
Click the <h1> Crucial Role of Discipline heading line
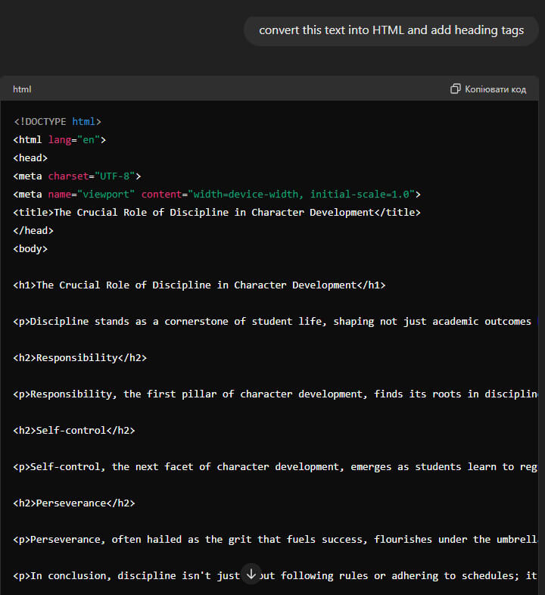tap(199, 285)
